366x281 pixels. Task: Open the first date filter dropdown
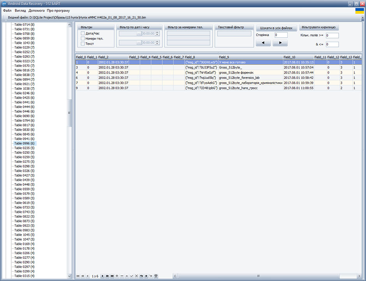(x=138, y=33)
